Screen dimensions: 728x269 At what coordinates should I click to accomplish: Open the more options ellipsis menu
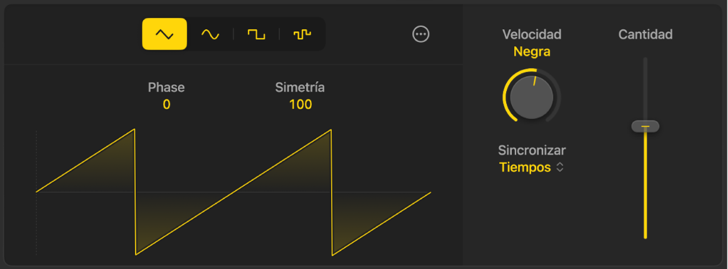421,34
